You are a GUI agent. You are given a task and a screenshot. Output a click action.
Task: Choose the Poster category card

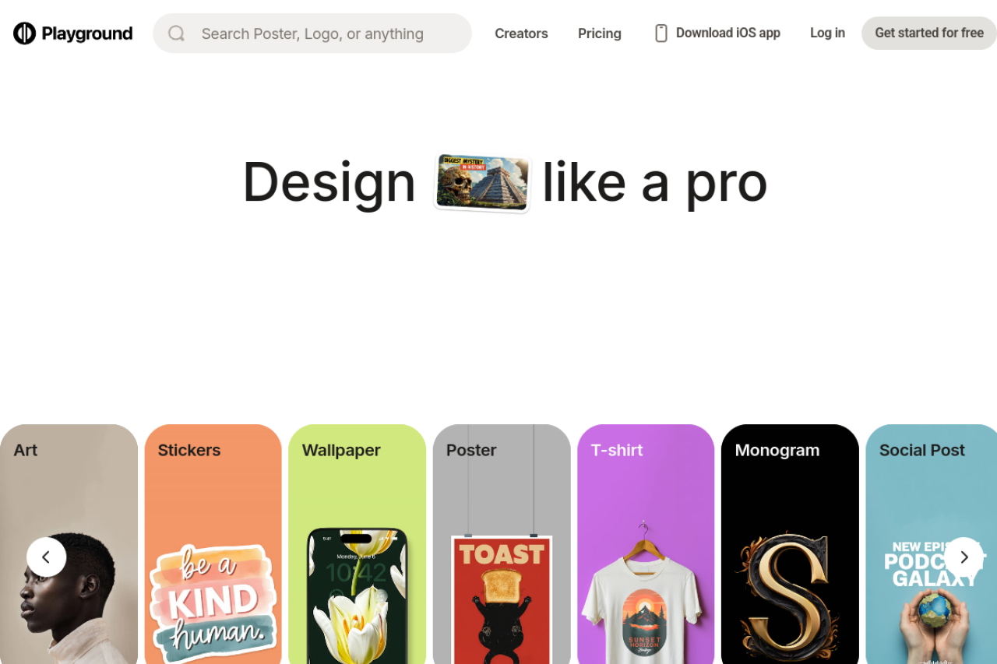click(x=502, y=544)
